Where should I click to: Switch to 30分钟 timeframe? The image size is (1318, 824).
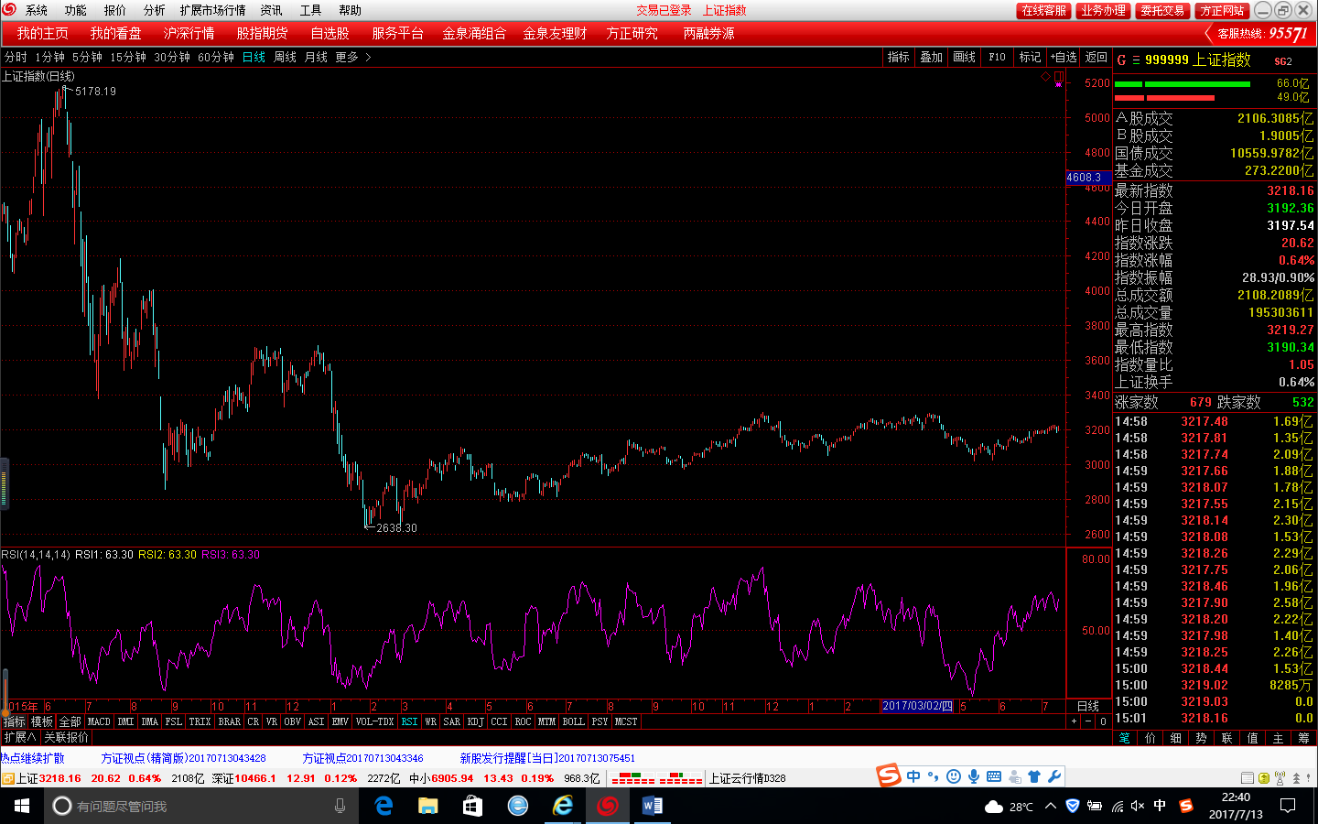click(172, 57)
